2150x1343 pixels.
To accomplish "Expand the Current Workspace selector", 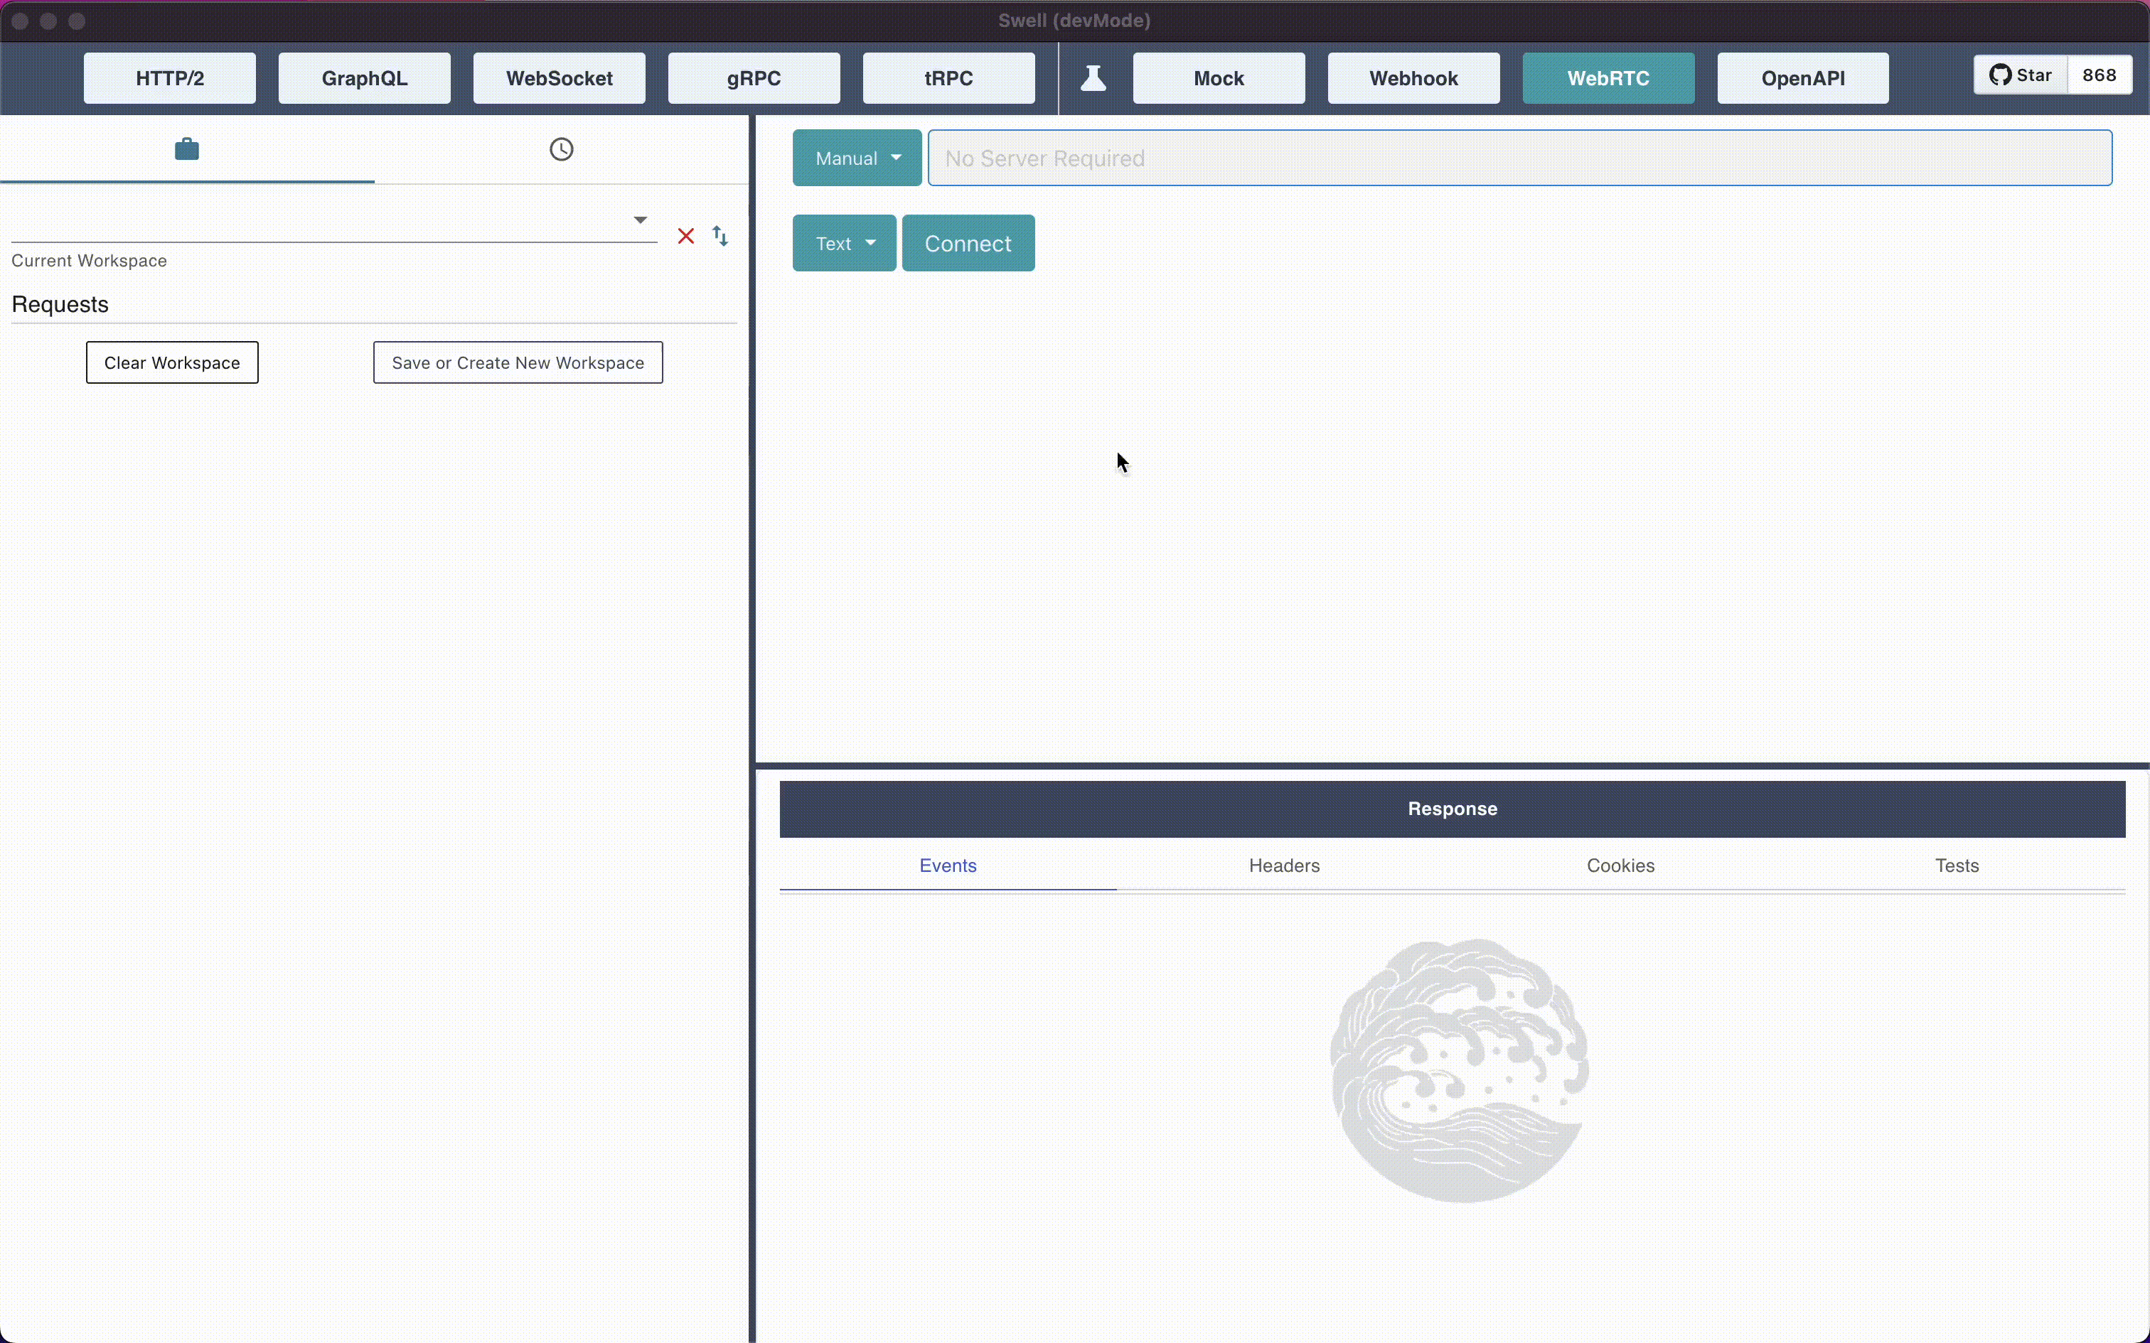I will click(x=640, y=220).
